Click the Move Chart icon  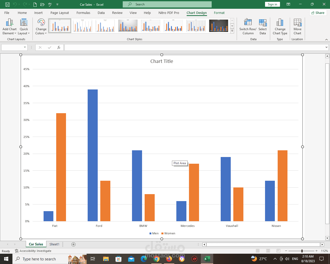pos(297,27)
